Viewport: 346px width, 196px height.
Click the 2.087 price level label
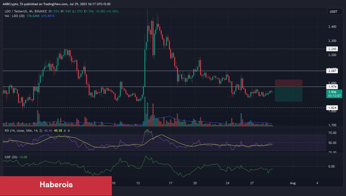[332, 71]
